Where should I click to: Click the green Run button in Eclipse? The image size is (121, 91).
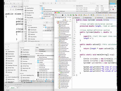click(x=71, y=15)
